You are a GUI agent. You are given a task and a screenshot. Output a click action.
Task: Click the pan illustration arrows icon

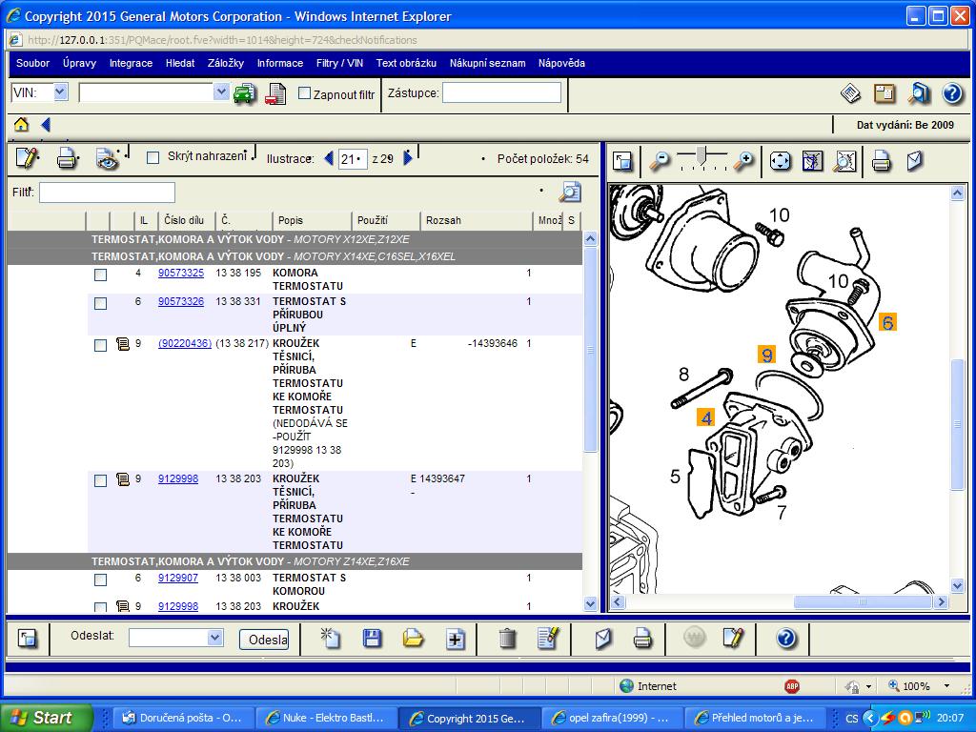tap(780, 161)
